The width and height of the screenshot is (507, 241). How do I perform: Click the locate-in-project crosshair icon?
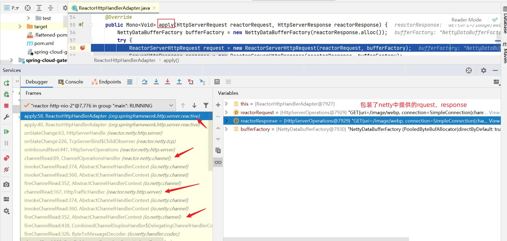[28, 8]
